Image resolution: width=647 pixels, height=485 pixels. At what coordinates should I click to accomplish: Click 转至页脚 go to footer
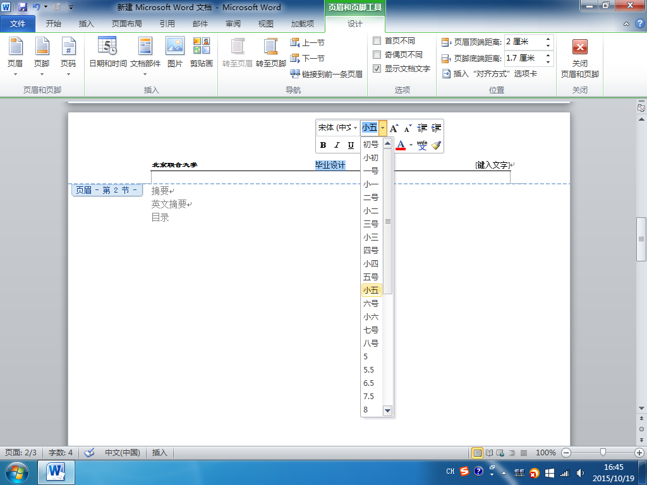270,53
